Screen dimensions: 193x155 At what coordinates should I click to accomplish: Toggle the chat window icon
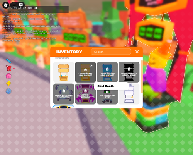pyautogui.click(x=21, y=5)
